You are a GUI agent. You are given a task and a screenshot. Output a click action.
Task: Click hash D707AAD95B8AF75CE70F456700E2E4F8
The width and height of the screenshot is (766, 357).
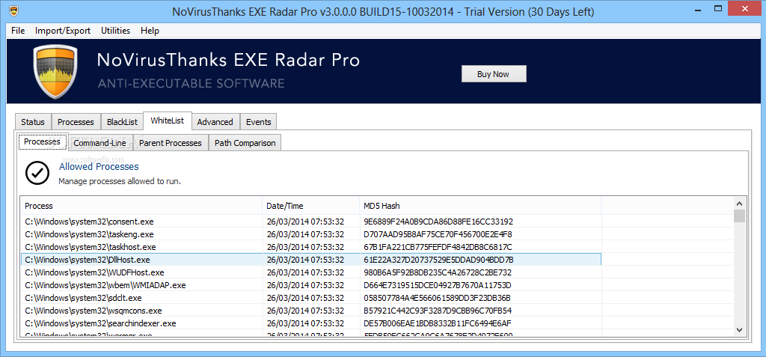(x=438, y=234)
